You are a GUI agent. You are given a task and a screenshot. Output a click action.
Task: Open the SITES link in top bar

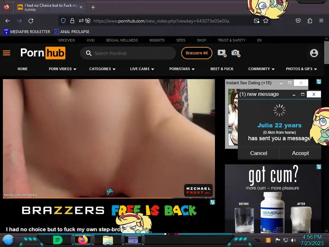(181, 40)
